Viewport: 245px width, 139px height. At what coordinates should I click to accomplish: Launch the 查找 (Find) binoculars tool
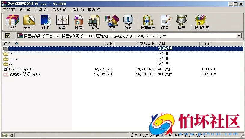[95, 22]
